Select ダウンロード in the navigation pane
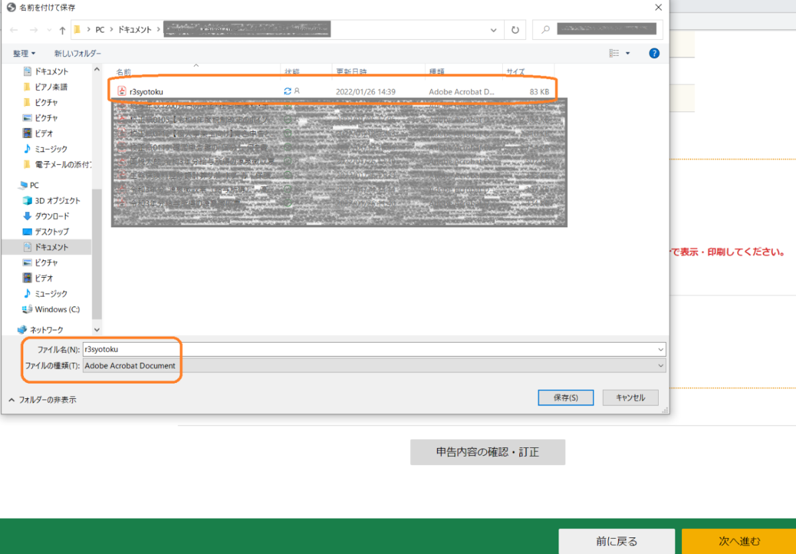This screenshot has height=554, width=796. 52,216
